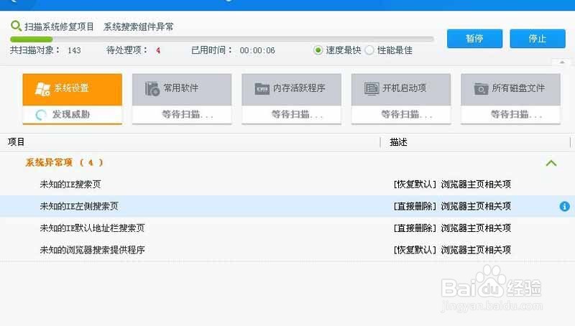Click the spinning 发现威胁 status icon

(41, 115)
